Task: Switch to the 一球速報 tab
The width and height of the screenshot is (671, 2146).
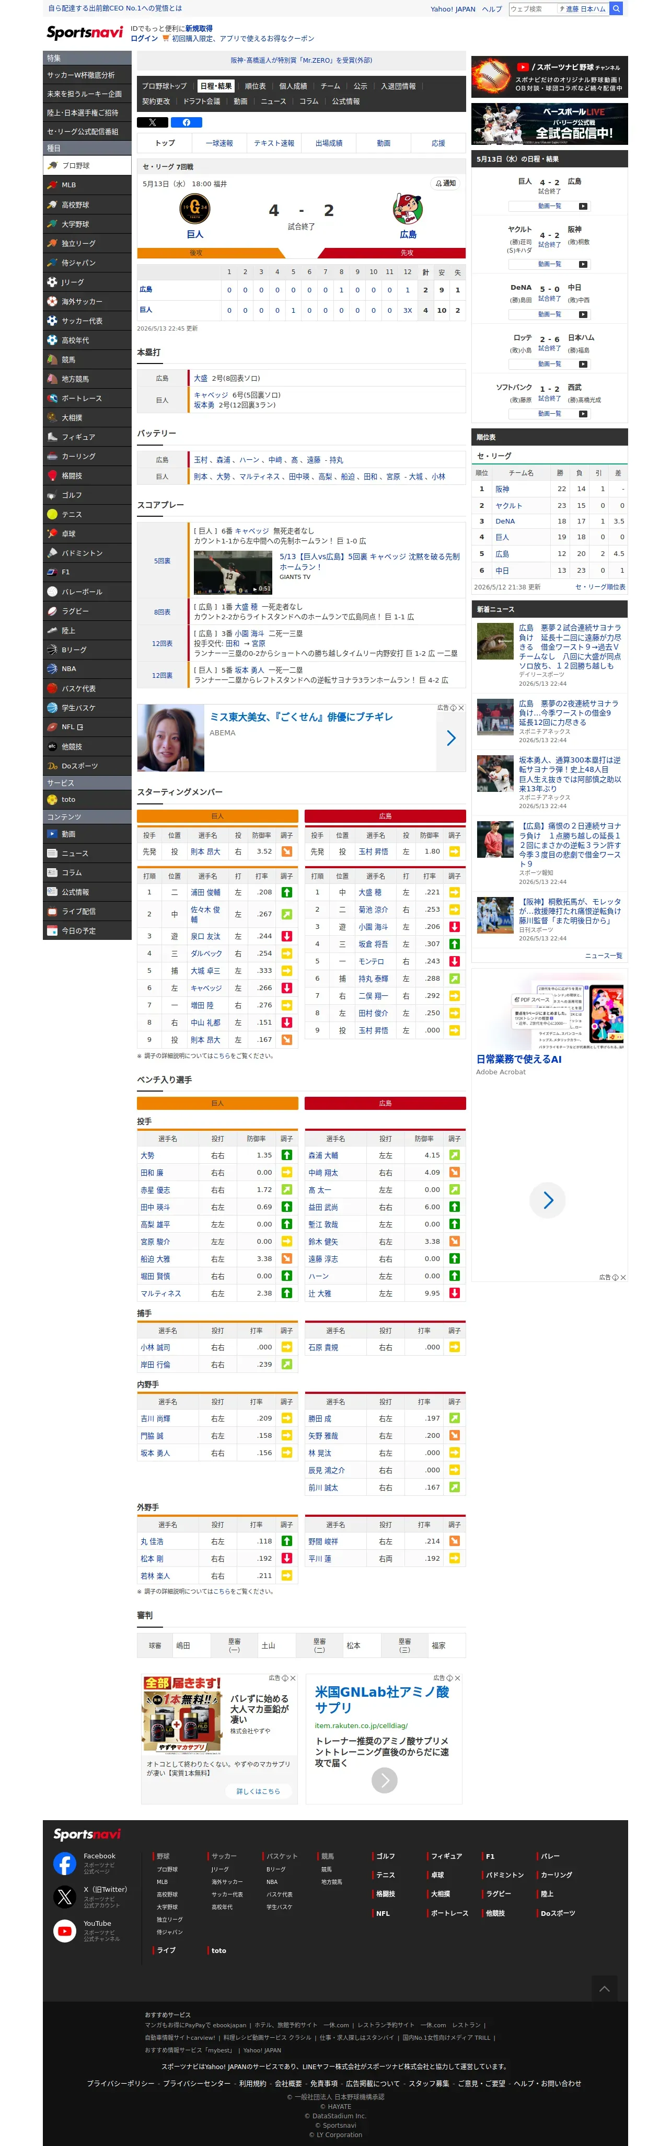Action: pos(219,143)
